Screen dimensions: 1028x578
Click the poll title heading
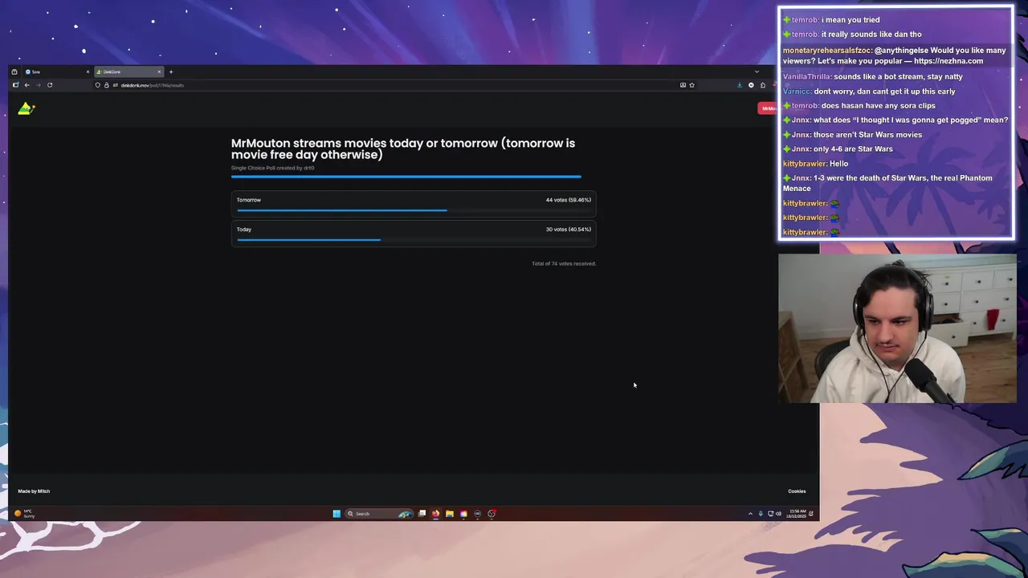(403, 149)
